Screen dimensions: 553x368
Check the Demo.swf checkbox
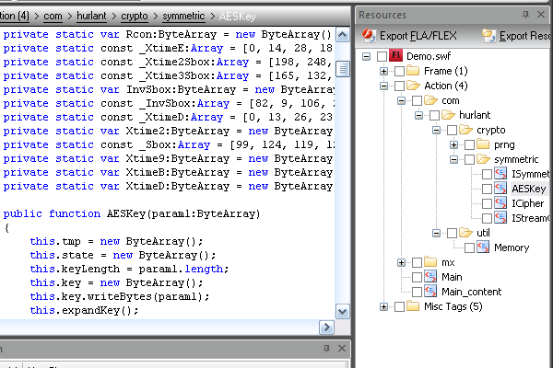[x=382, y=56]
